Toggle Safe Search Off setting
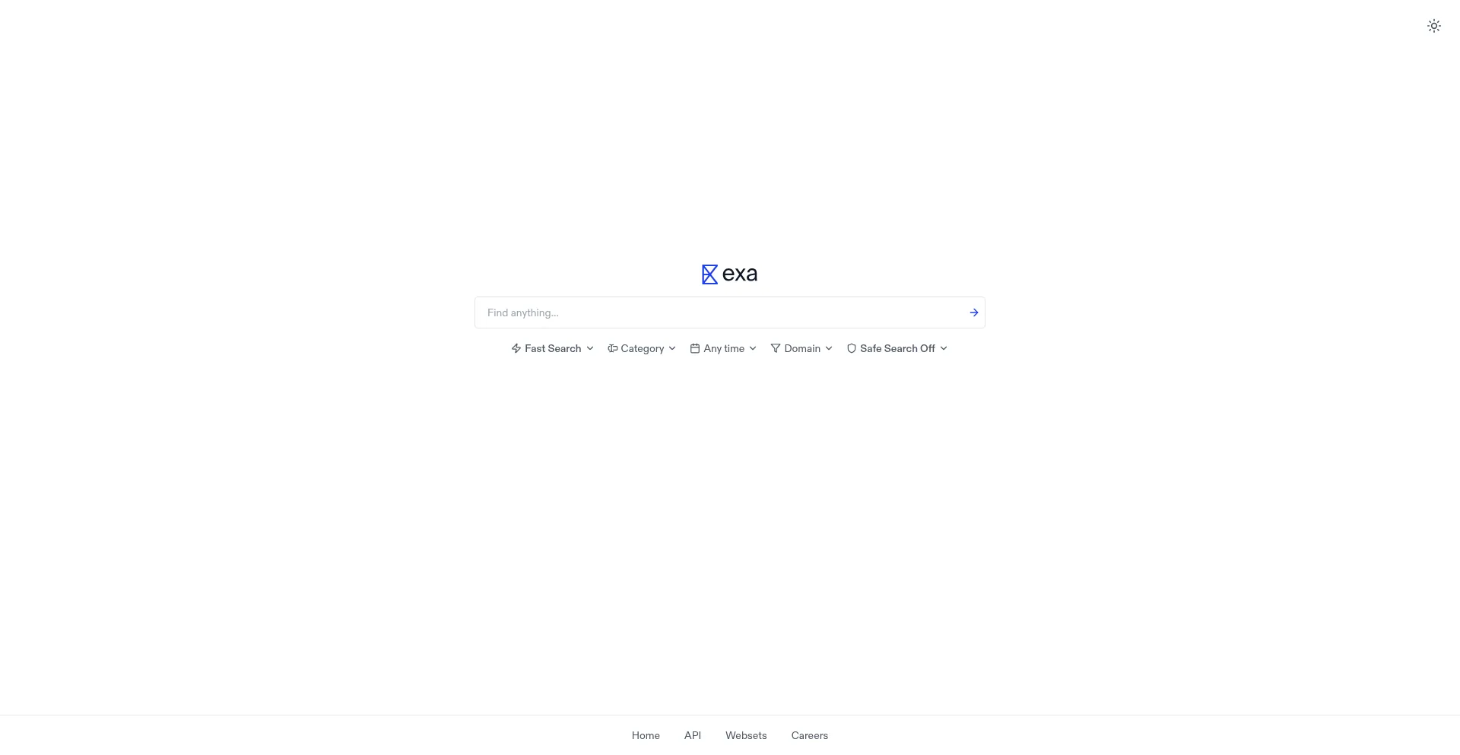The height and width of the screenshot is (755, 1460). click(897, 348)
